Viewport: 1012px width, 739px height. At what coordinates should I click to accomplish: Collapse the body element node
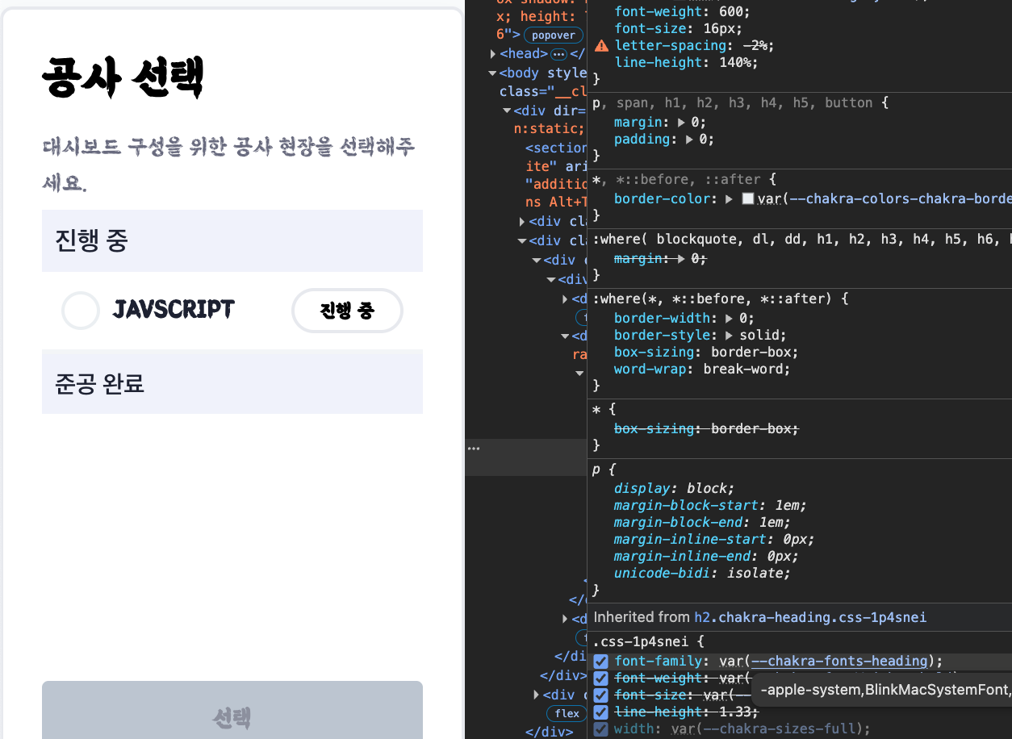tap(493, 73)
